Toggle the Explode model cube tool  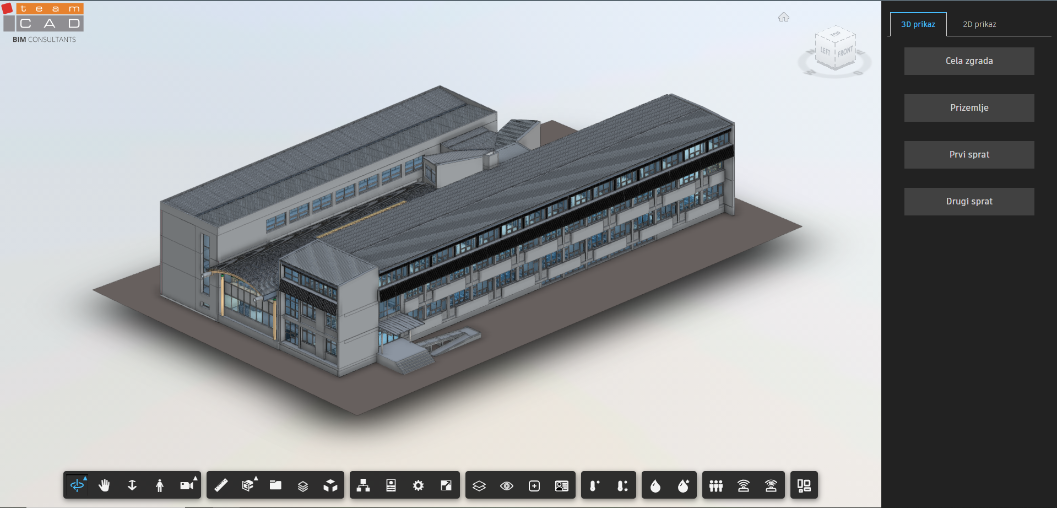point(330,485)
